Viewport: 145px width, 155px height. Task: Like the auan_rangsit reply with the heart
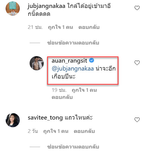pyautogui.click(x=137, y=63)
